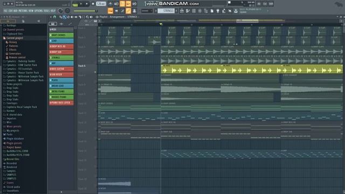This screenshot has height=194, width=345.
Task: Mute Track 6 with its green switch
Action: [95, 72]
